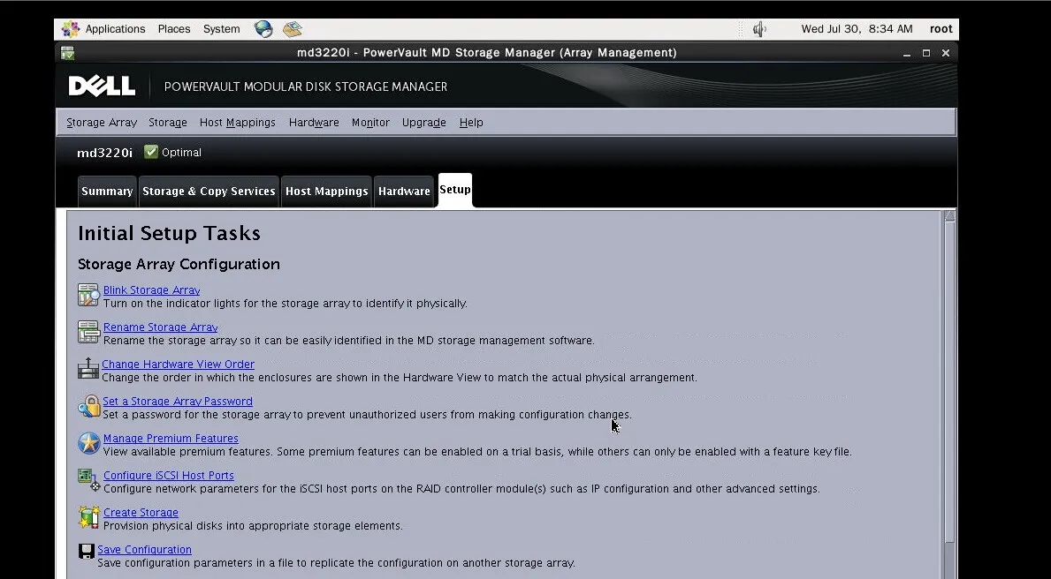Click the Storage Array Configuration heading
Viewport: 1051px width, 579px height.
[x=179, y=265]
